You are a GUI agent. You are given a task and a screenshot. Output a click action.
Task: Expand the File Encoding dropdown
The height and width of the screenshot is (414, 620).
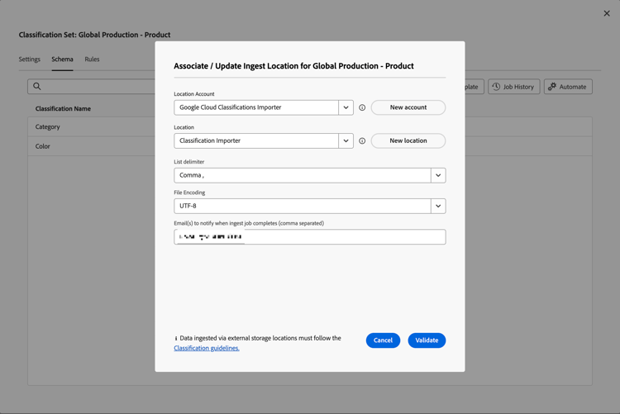pyautogui.click(x=438, y=206)
